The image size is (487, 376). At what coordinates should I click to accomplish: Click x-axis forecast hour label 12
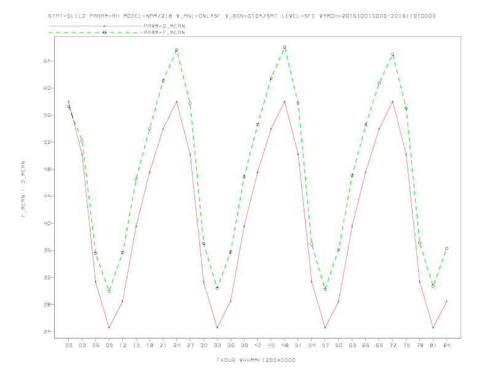(x=123, y=345)
